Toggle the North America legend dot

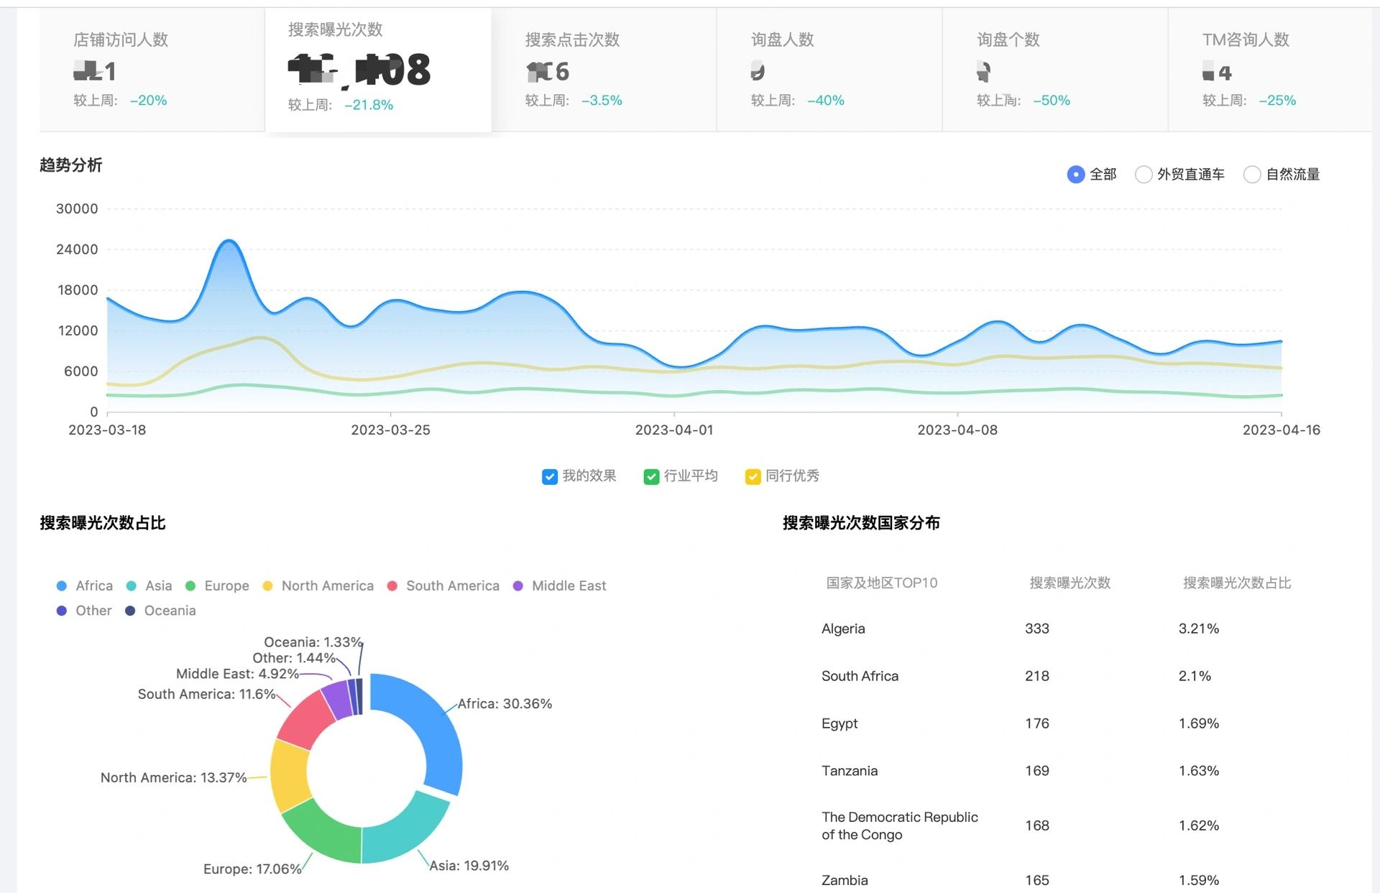tap(267, 586)
